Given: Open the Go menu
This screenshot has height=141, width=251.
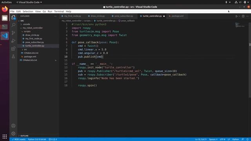Looking at the screenshot, I should tap(44, 11).
